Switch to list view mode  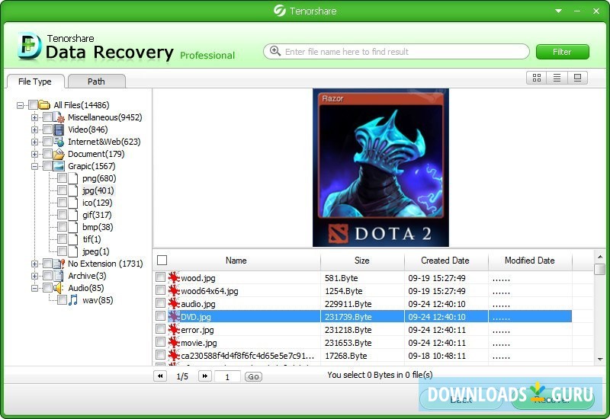point(557,78)
